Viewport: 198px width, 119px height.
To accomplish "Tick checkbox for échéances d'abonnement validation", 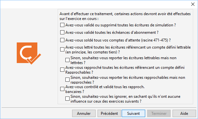I will [x=62, y=32].
